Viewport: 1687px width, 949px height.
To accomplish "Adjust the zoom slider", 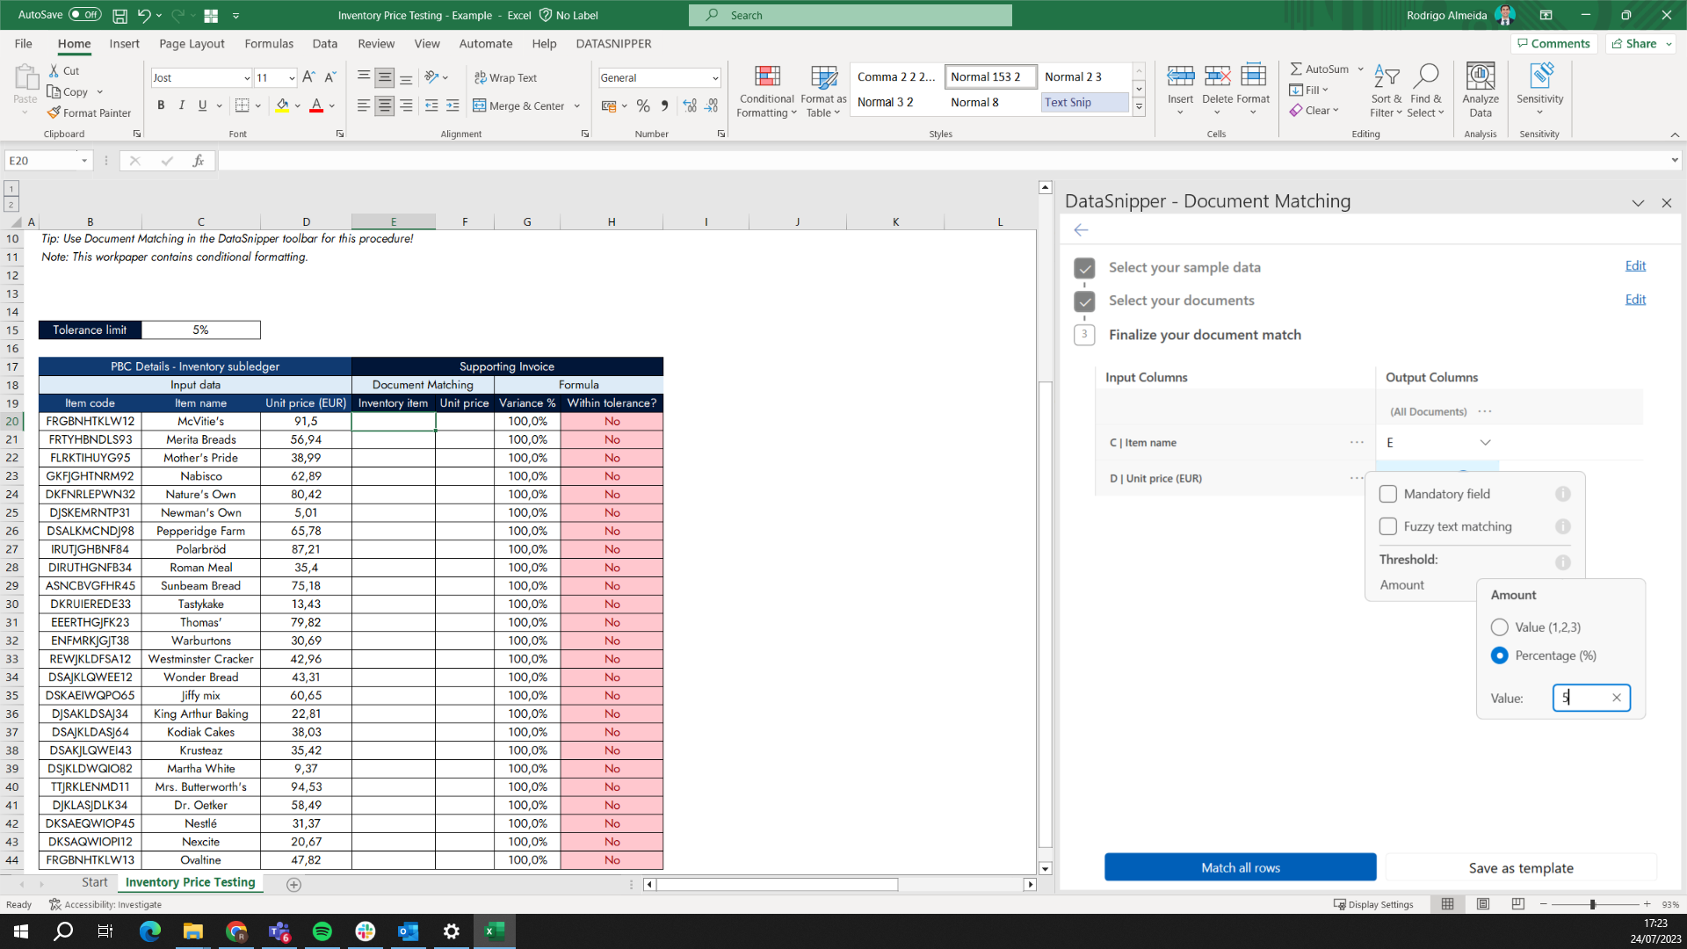I will tap(1595, 904).
